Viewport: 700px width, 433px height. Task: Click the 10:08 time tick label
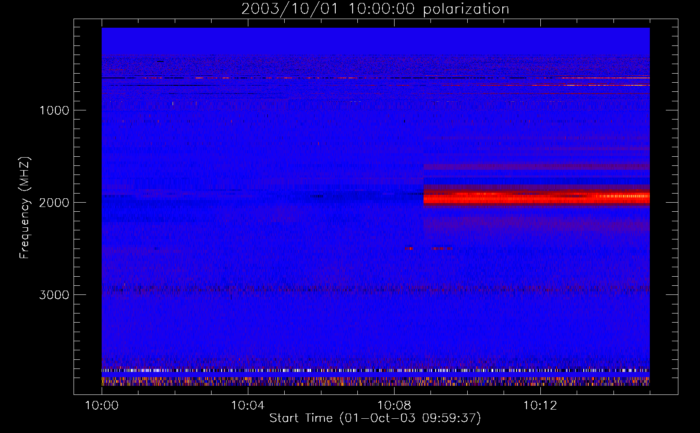pos(394,406)
